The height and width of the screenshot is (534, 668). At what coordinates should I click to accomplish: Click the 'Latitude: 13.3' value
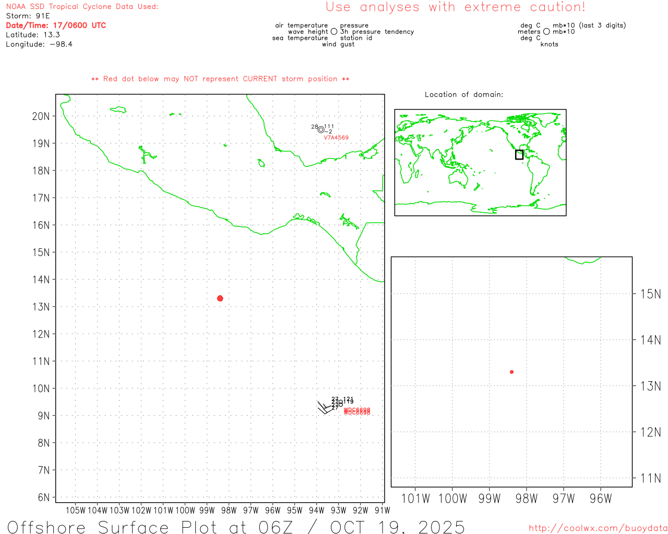(x=33, y=35)
